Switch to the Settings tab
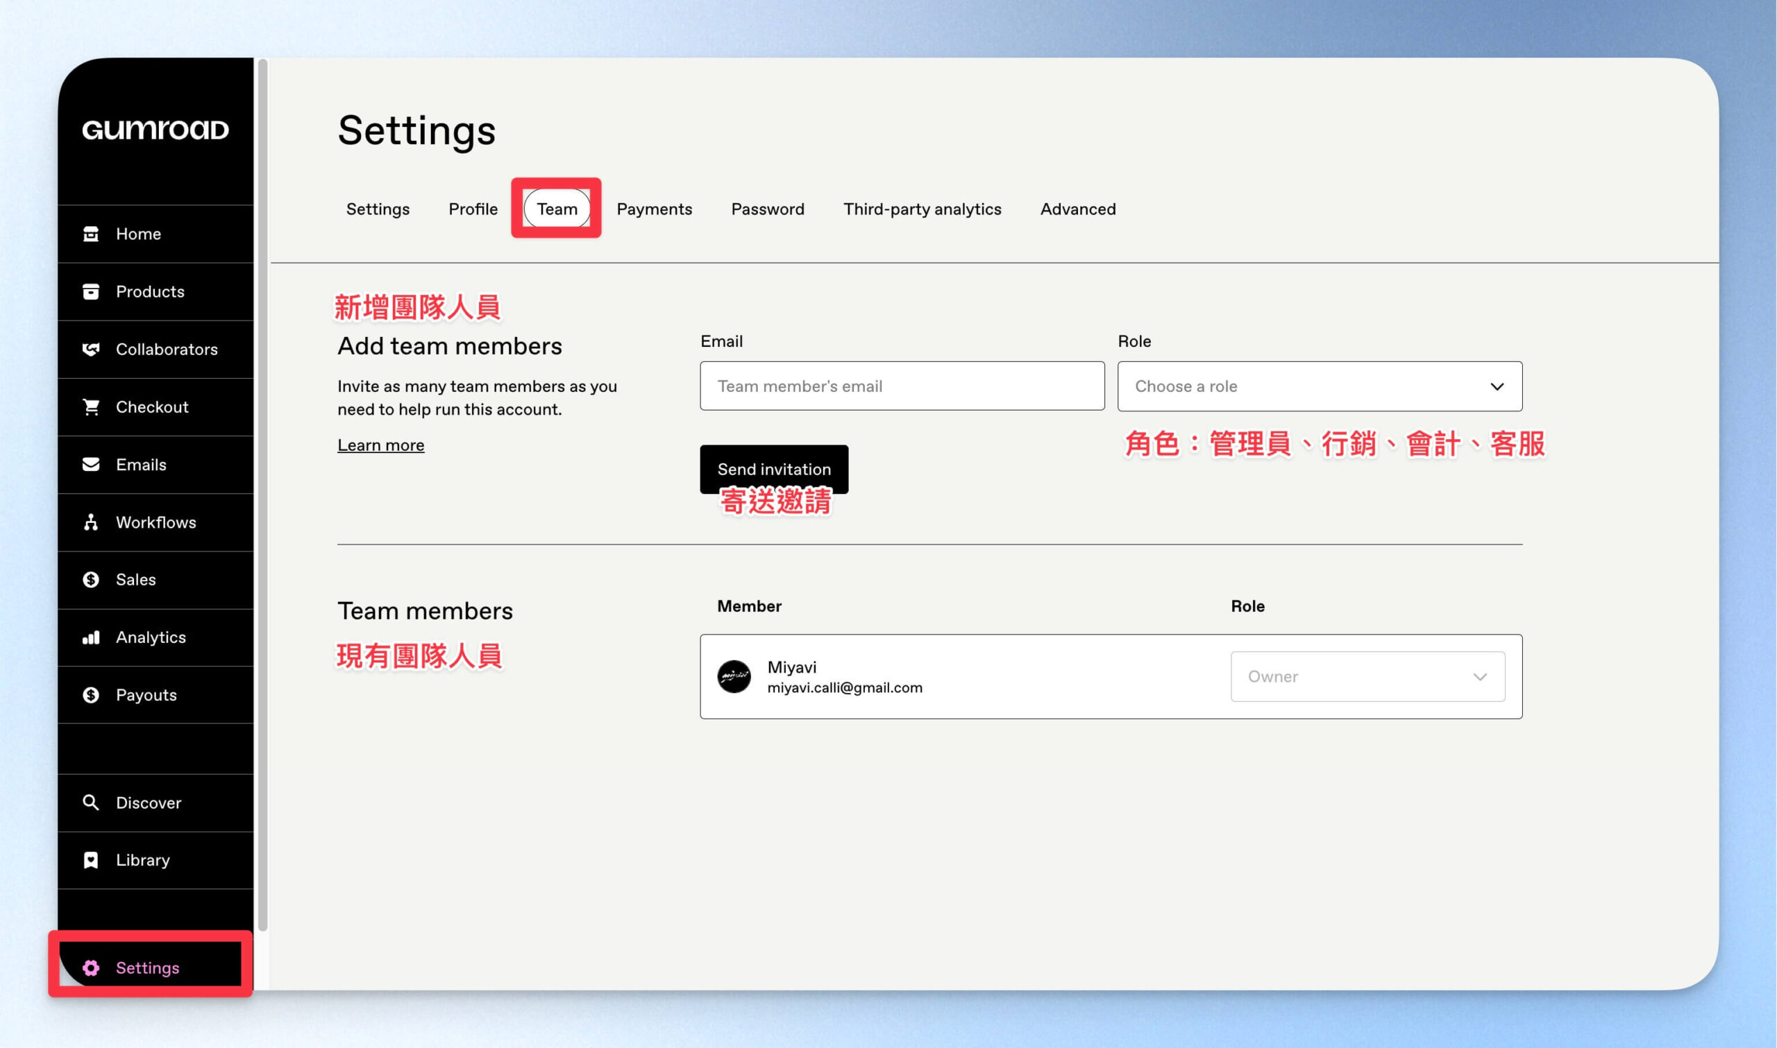 (378, 209)
